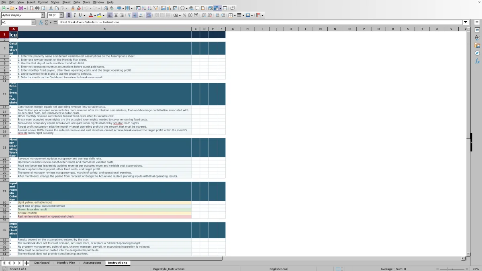
Task: Toggle Bold formatting
Action: pos(69,15)
